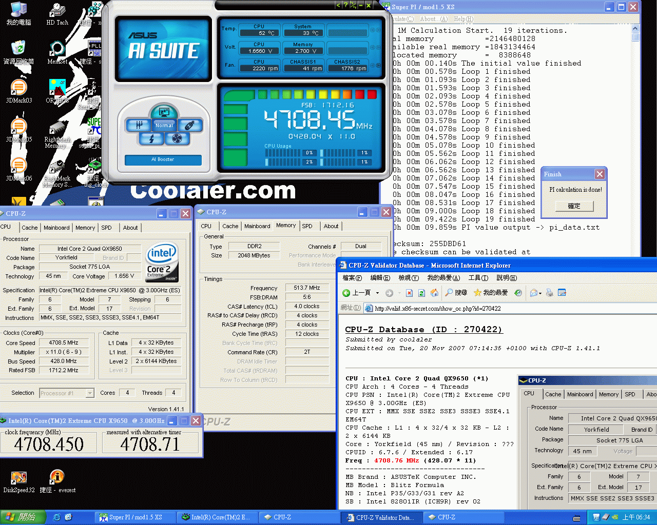
Task: Click the Internet Explorer Back button
Action: click(357, 293)
